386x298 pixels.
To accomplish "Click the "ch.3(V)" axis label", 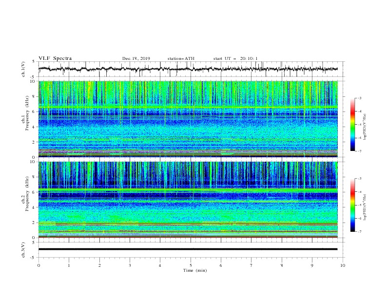I will pos(23,250).
